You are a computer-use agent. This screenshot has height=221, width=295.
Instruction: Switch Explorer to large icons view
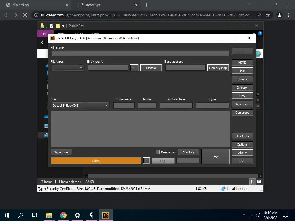(x=259, y=182)
